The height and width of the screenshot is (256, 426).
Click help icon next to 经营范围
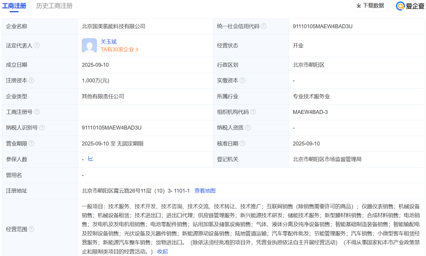point(32,229)
